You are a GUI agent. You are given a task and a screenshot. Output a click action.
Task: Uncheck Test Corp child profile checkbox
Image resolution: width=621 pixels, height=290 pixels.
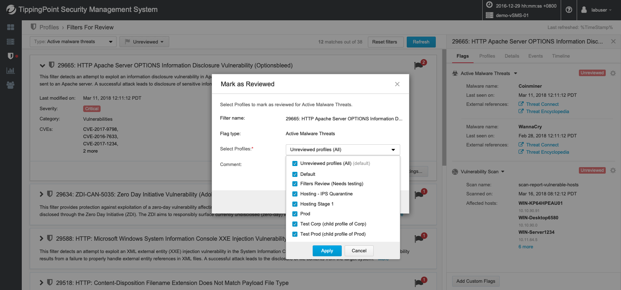pyautogui.click(x=295, y=224)
